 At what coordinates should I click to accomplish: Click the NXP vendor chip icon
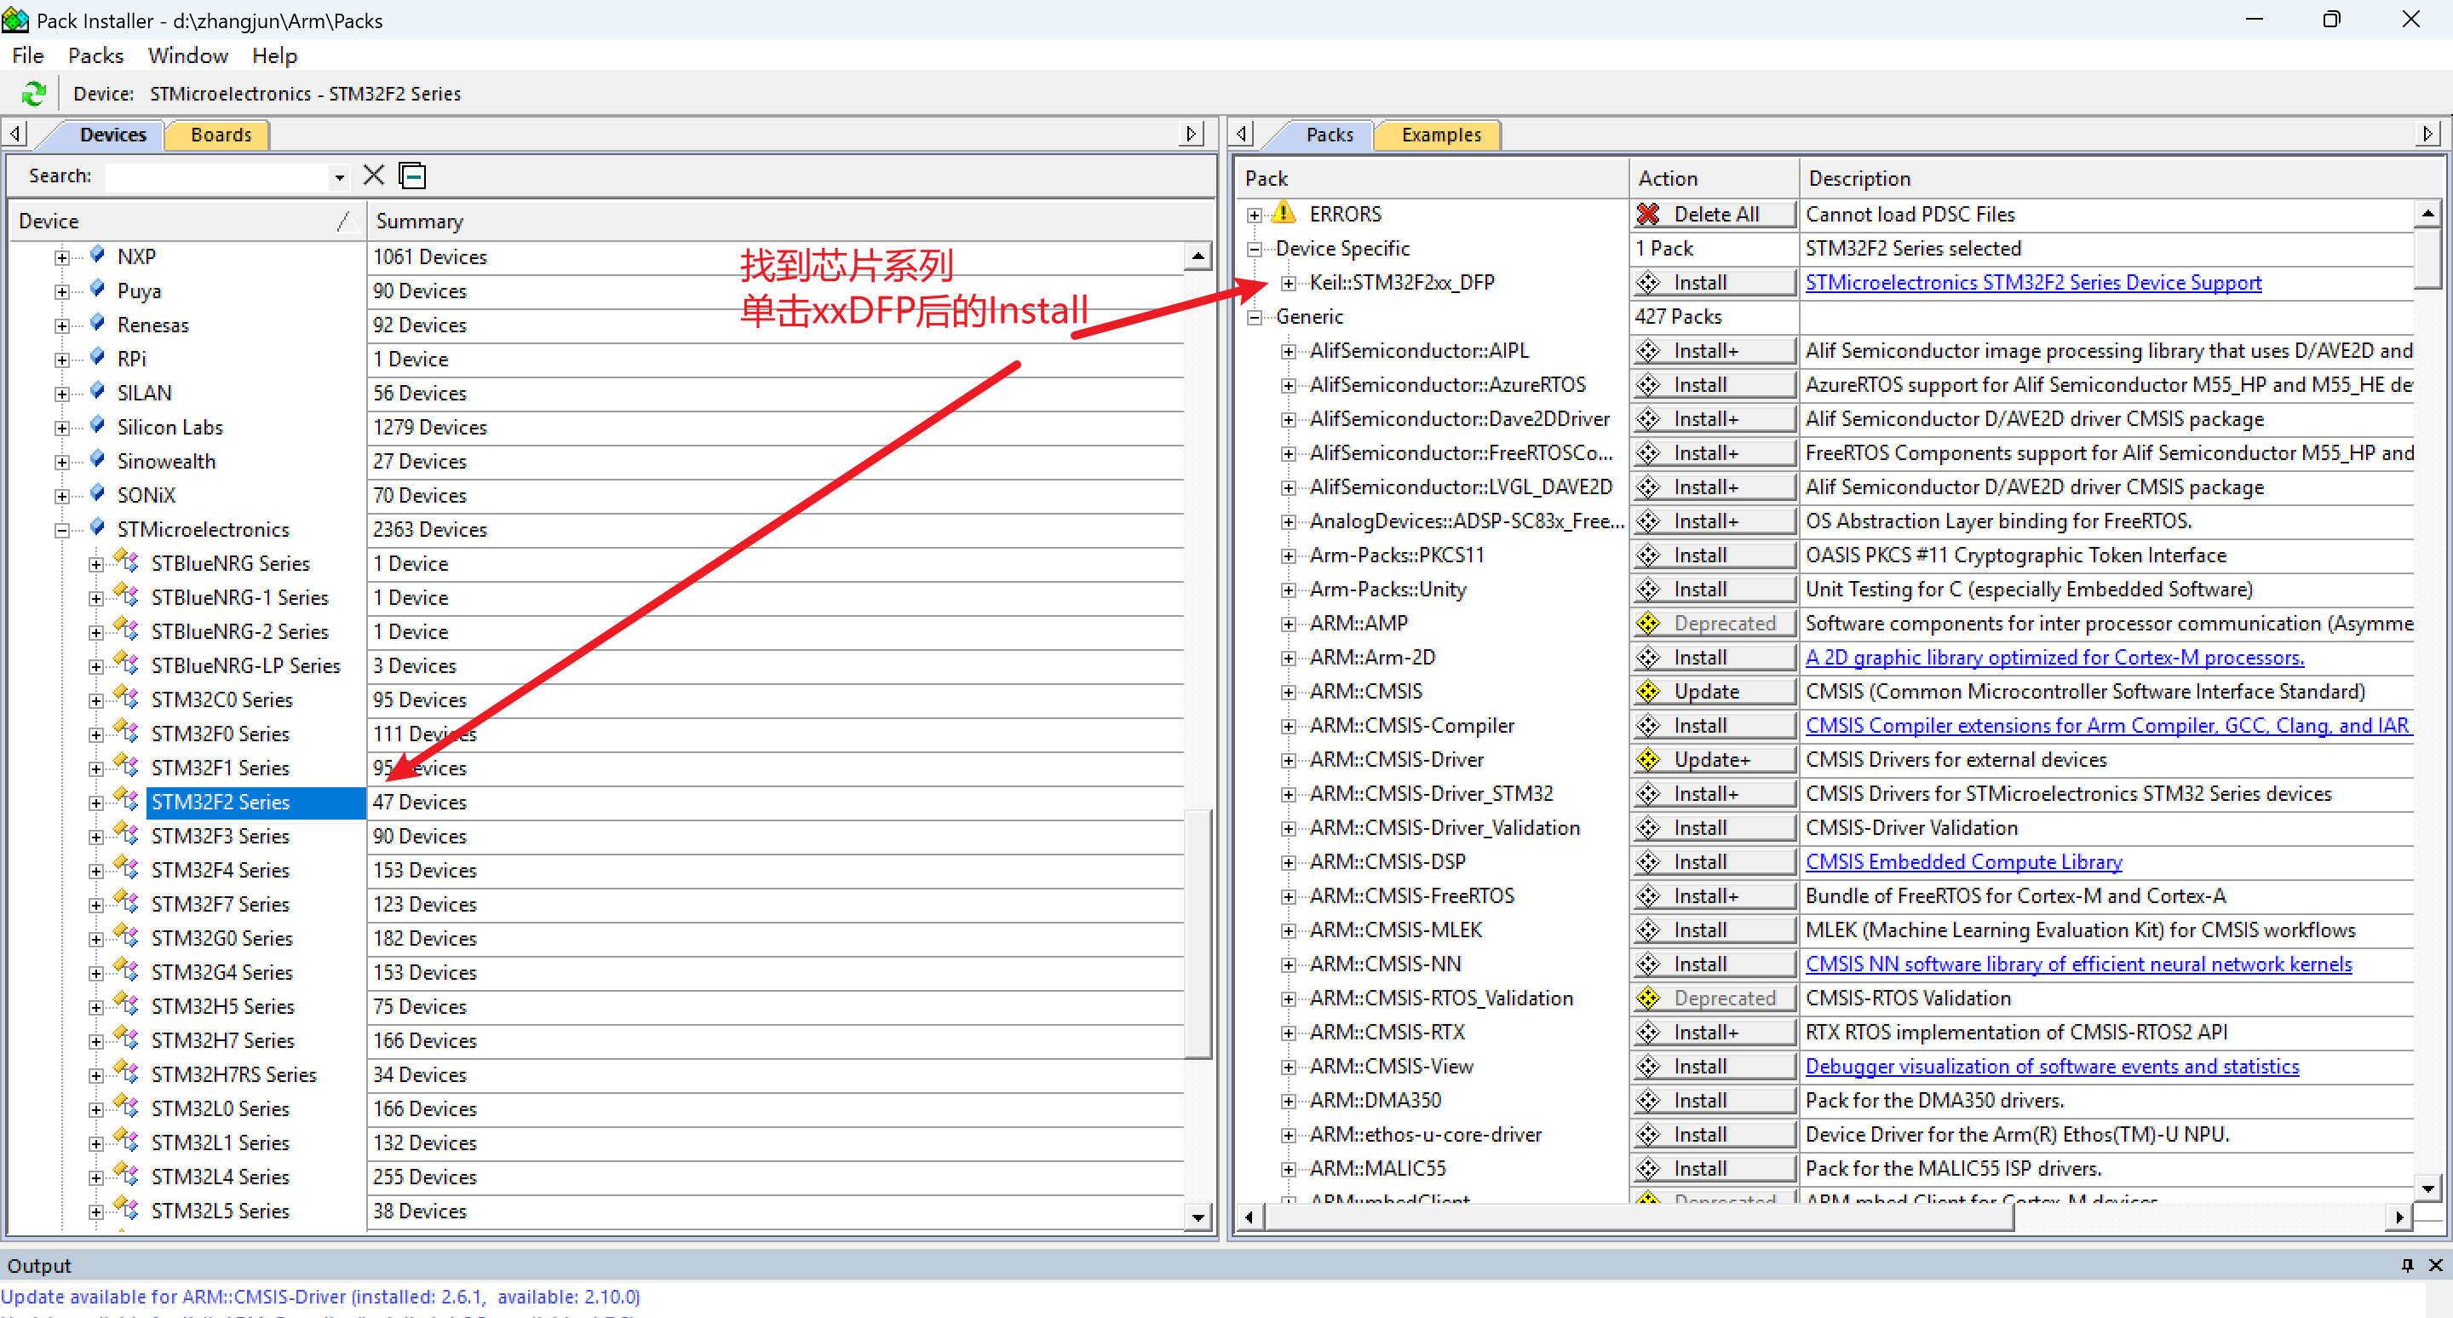(x=97, y=256)
